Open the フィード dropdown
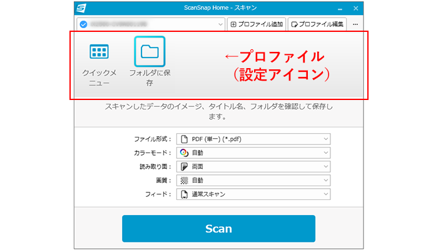Screen dimensions: 438x250 (253, 194)
